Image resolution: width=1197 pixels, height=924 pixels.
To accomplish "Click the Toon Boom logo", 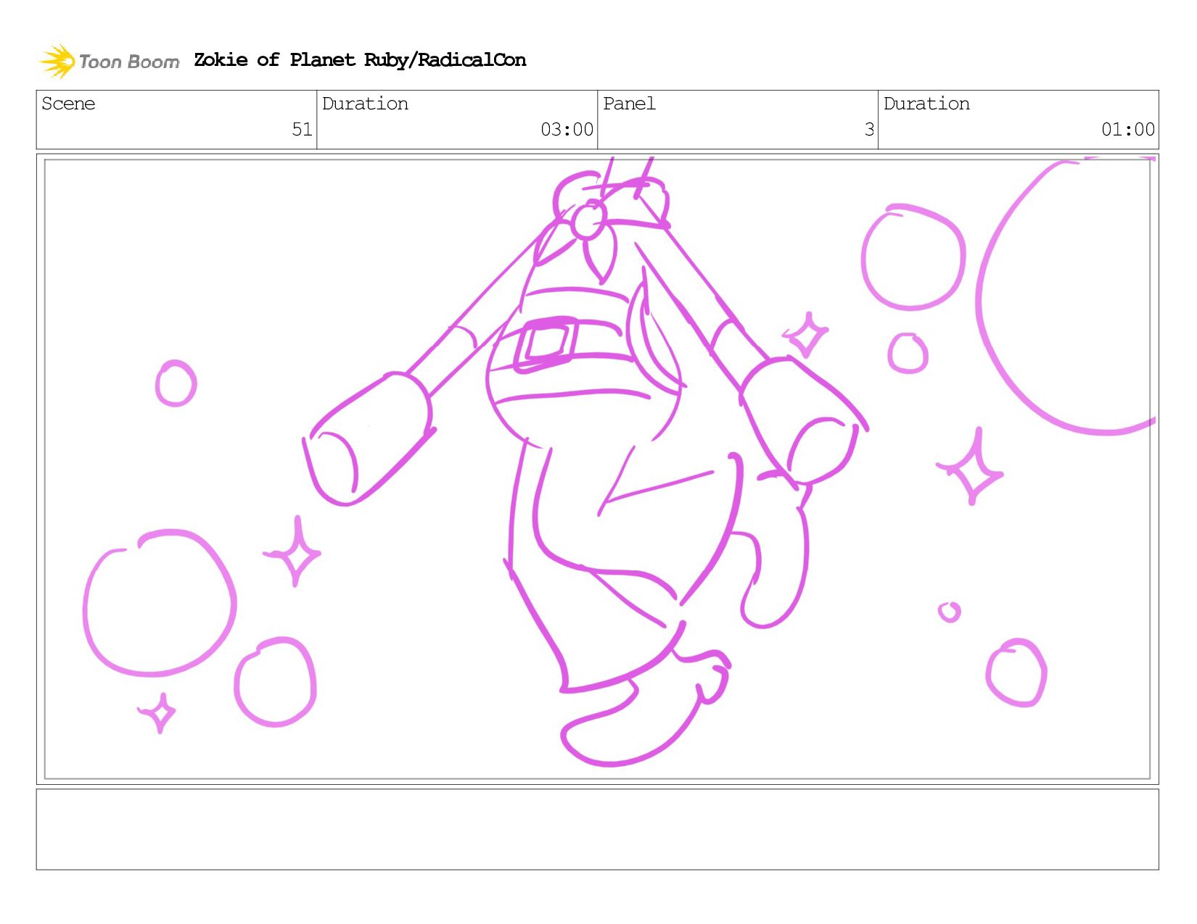I will 109,61.
